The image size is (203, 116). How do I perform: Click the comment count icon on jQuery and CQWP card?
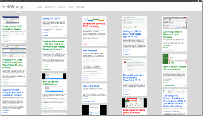[x=65, y=35]
